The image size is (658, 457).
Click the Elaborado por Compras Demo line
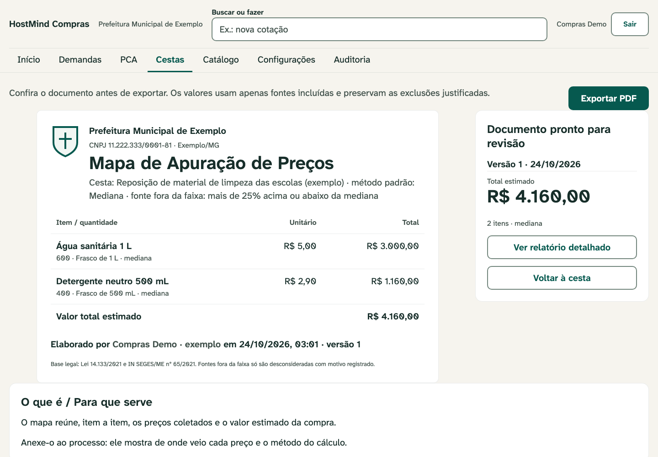(206, 344)
